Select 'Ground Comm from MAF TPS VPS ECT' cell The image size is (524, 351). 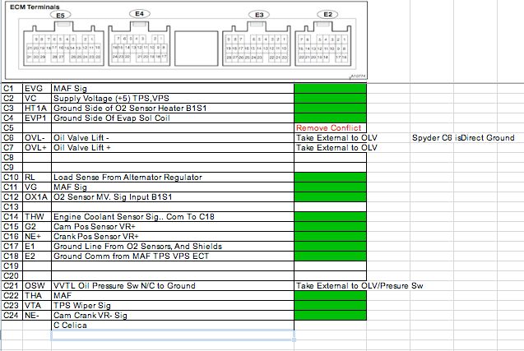pos(173,256)
